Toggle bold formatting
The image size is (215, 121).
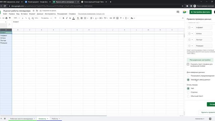point(63,18)
